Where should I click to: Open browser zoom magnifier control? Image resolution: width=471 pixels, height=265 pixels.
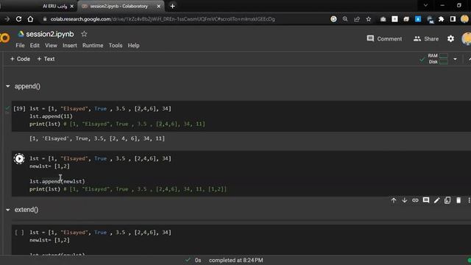coord(345,19)
